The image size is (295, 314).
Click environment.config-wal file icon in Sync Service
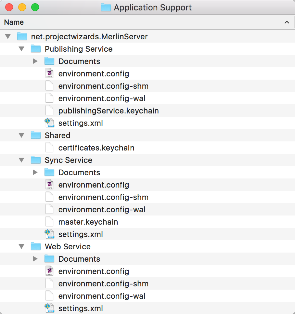coord(49,209)
